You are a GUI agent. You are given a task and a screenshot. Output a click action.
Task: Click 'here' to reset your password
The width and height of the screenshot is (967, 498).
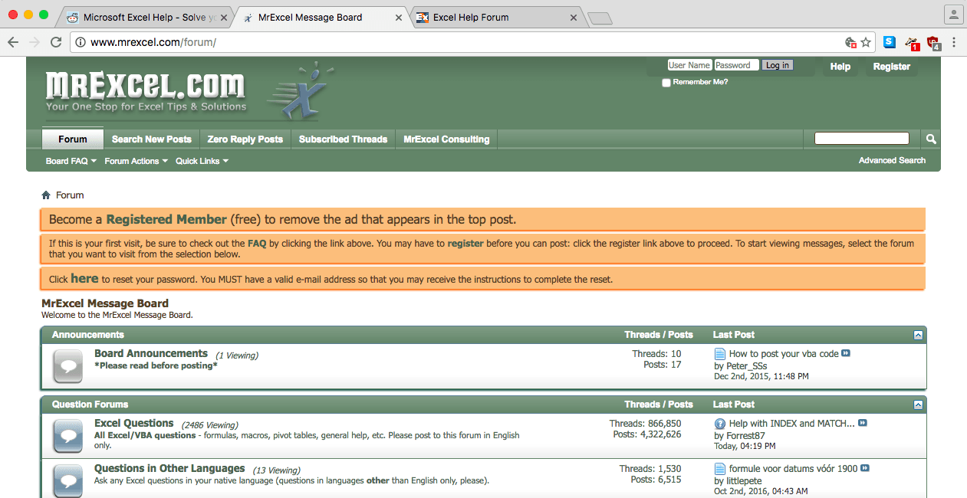click(x=84, y=279)
